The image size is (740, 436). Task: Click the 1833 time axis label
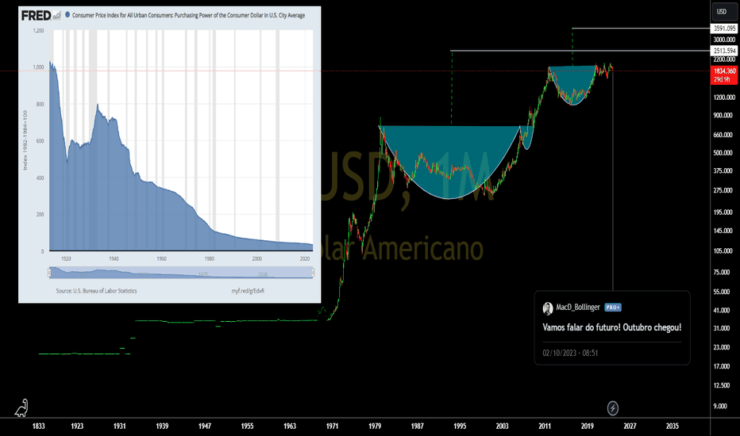pos(39,426)
